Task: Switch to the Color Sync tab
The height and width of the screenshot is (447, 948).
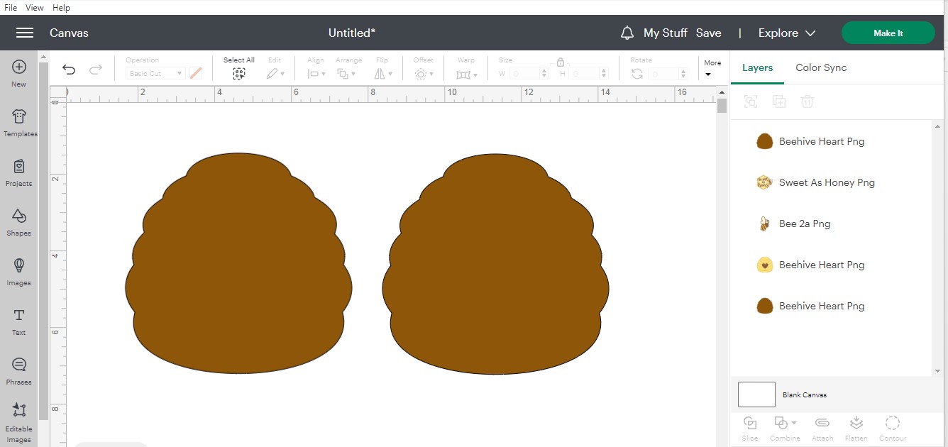Action: point(821,67)
